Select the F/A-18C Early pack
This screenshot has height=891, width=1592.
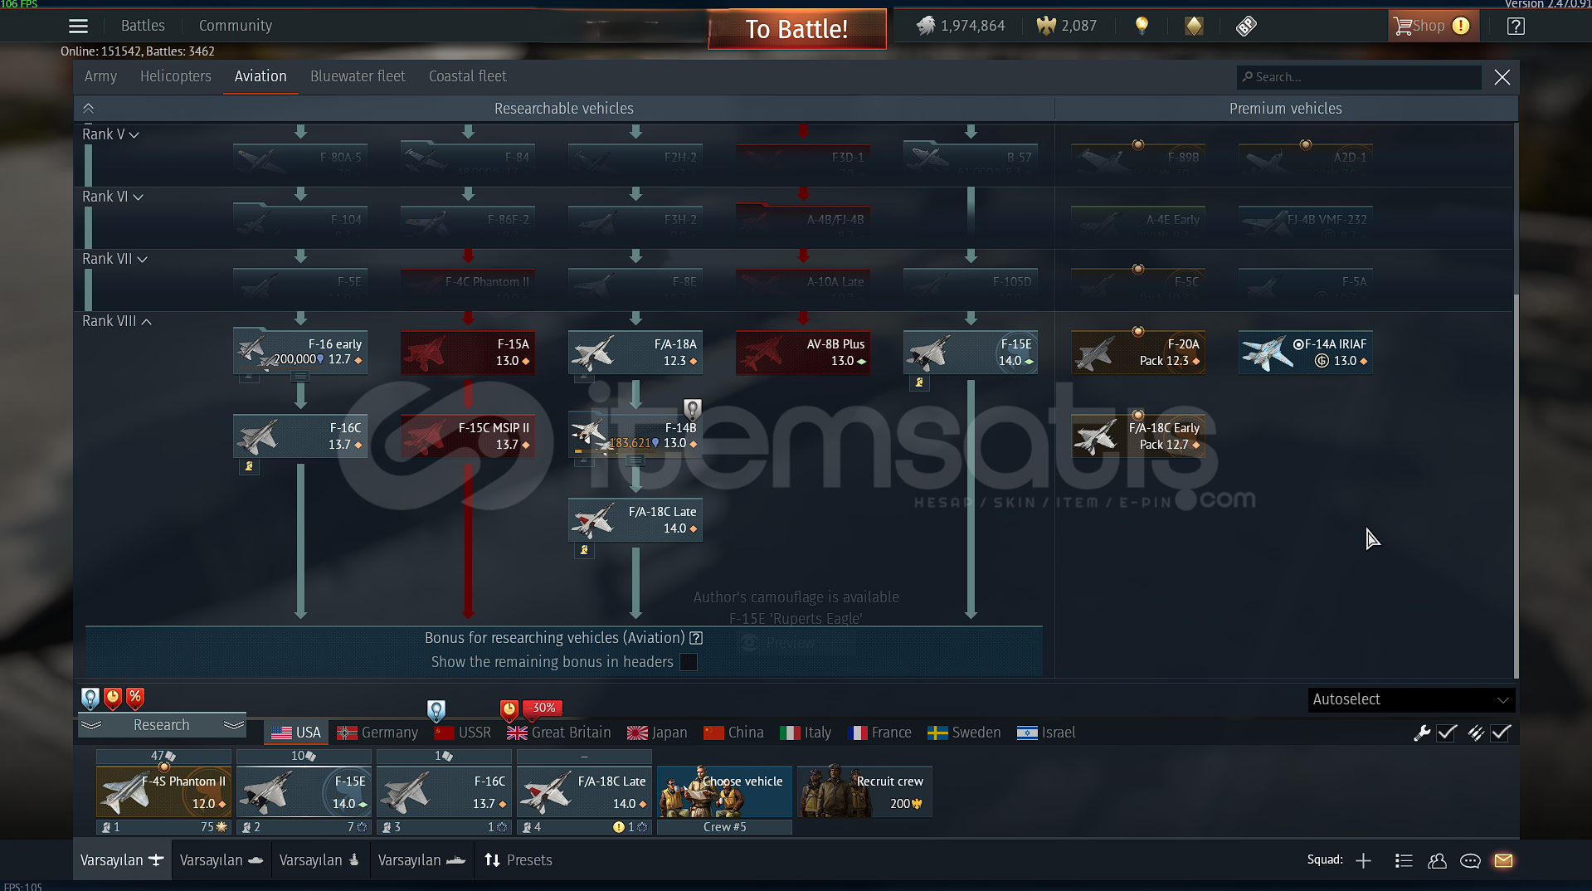coord(1138,436)
